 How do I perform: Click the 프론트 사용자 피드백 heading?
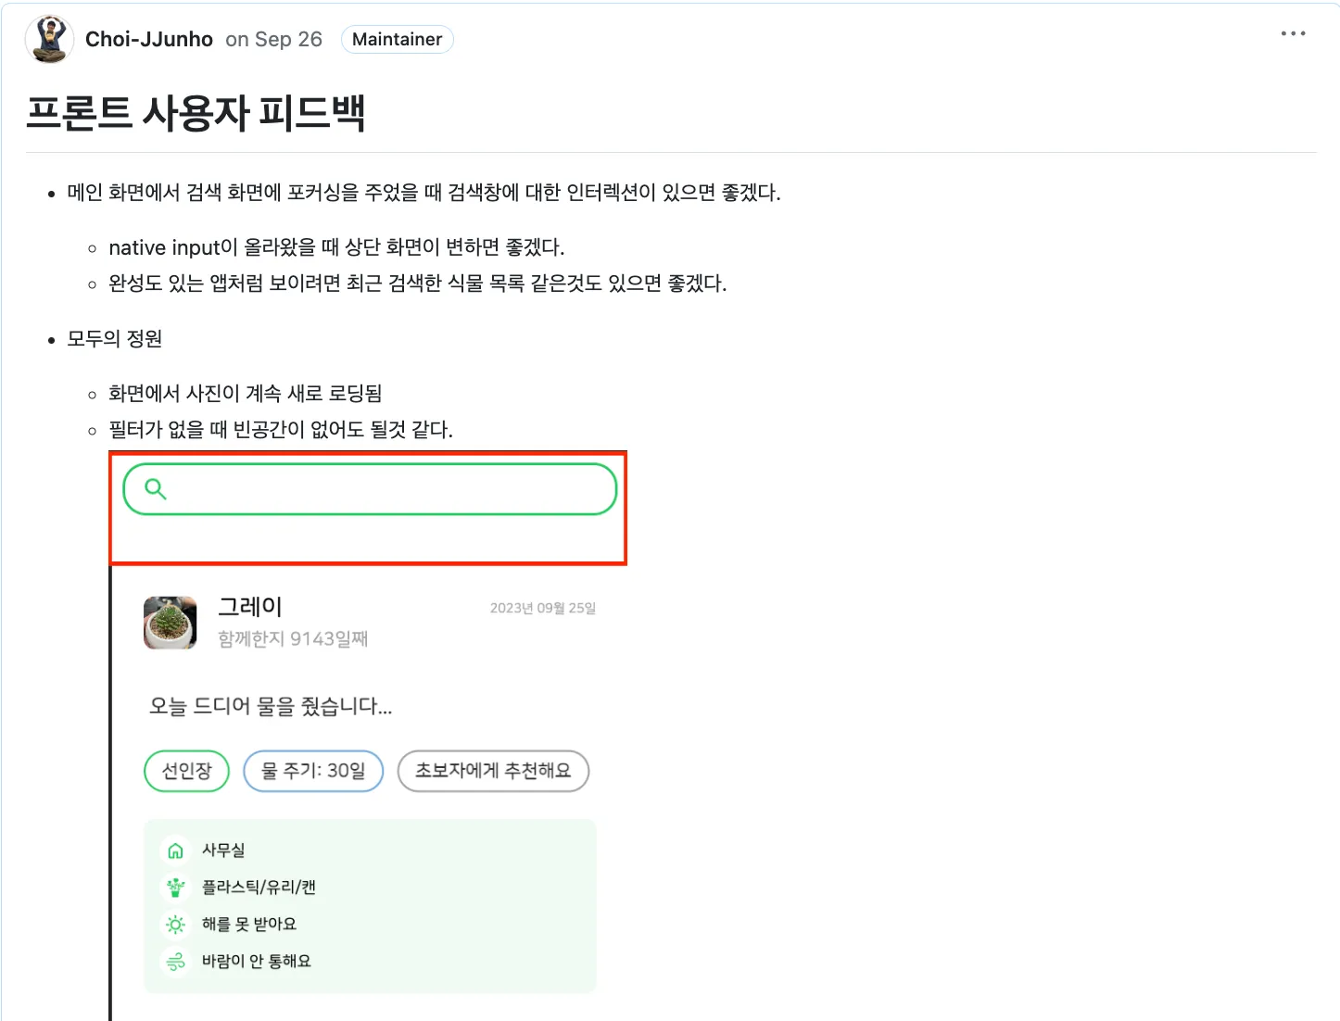(x=196, y=113)
